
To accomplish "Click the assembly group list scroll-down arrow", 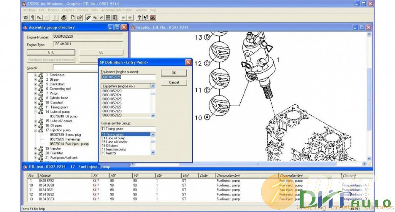I will point(153,152).
